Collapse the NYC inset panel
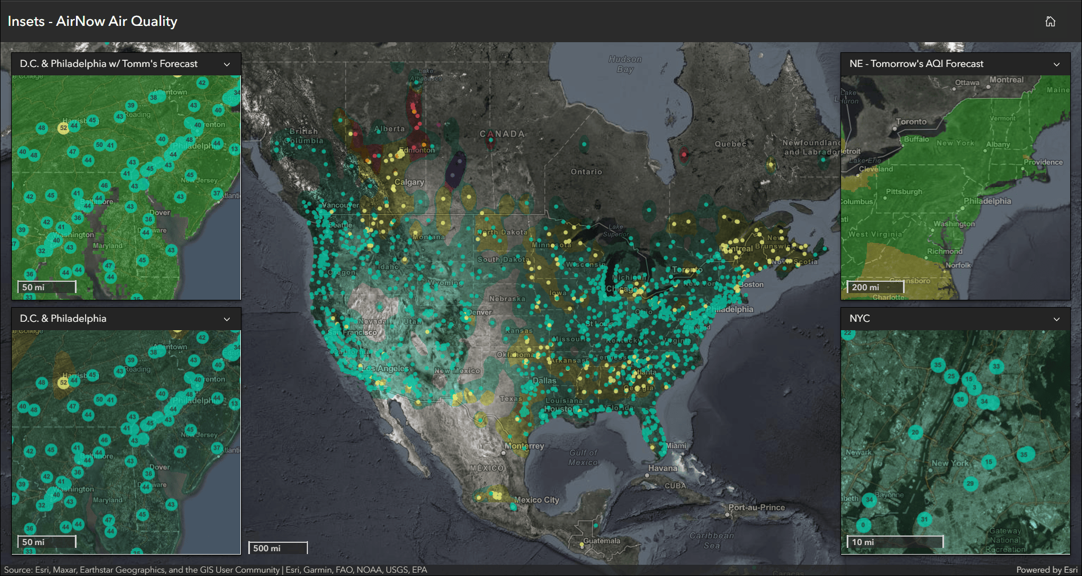The image size is (1082, 576). coord(1057,319)
